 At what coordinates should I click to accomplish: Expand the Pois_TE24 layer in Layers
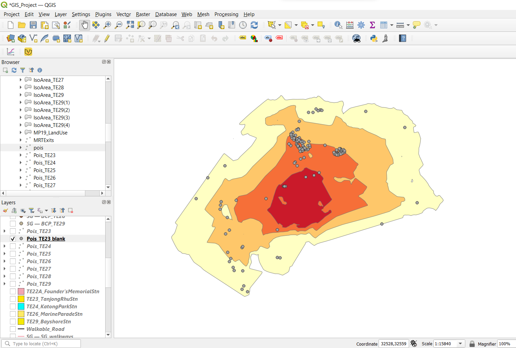tap(4, 246)
